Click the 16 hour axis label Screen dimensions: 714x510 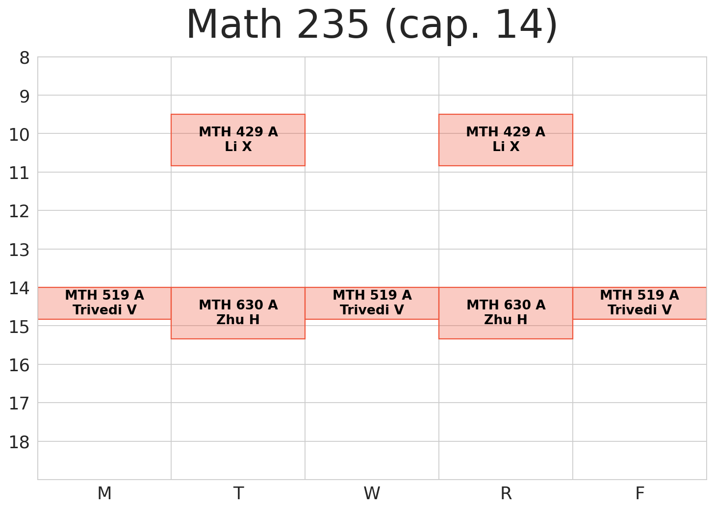[x=20, y=365]
